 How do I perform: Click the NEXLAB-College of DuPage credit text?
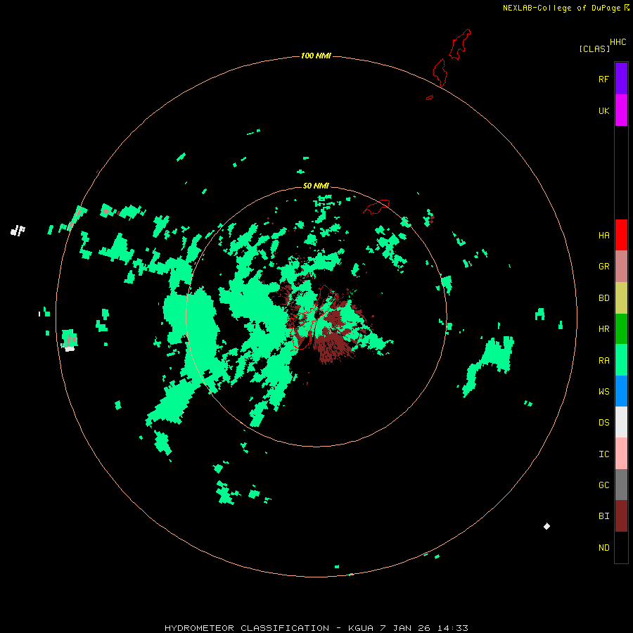click(x=561, y=8)
